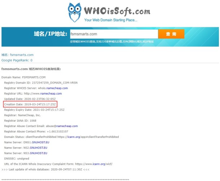Click the WHOisSoft owl logo icon

pos(75,12)
